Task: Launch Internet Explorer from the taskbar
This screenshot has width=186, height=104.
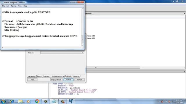Action: (12, 101)
